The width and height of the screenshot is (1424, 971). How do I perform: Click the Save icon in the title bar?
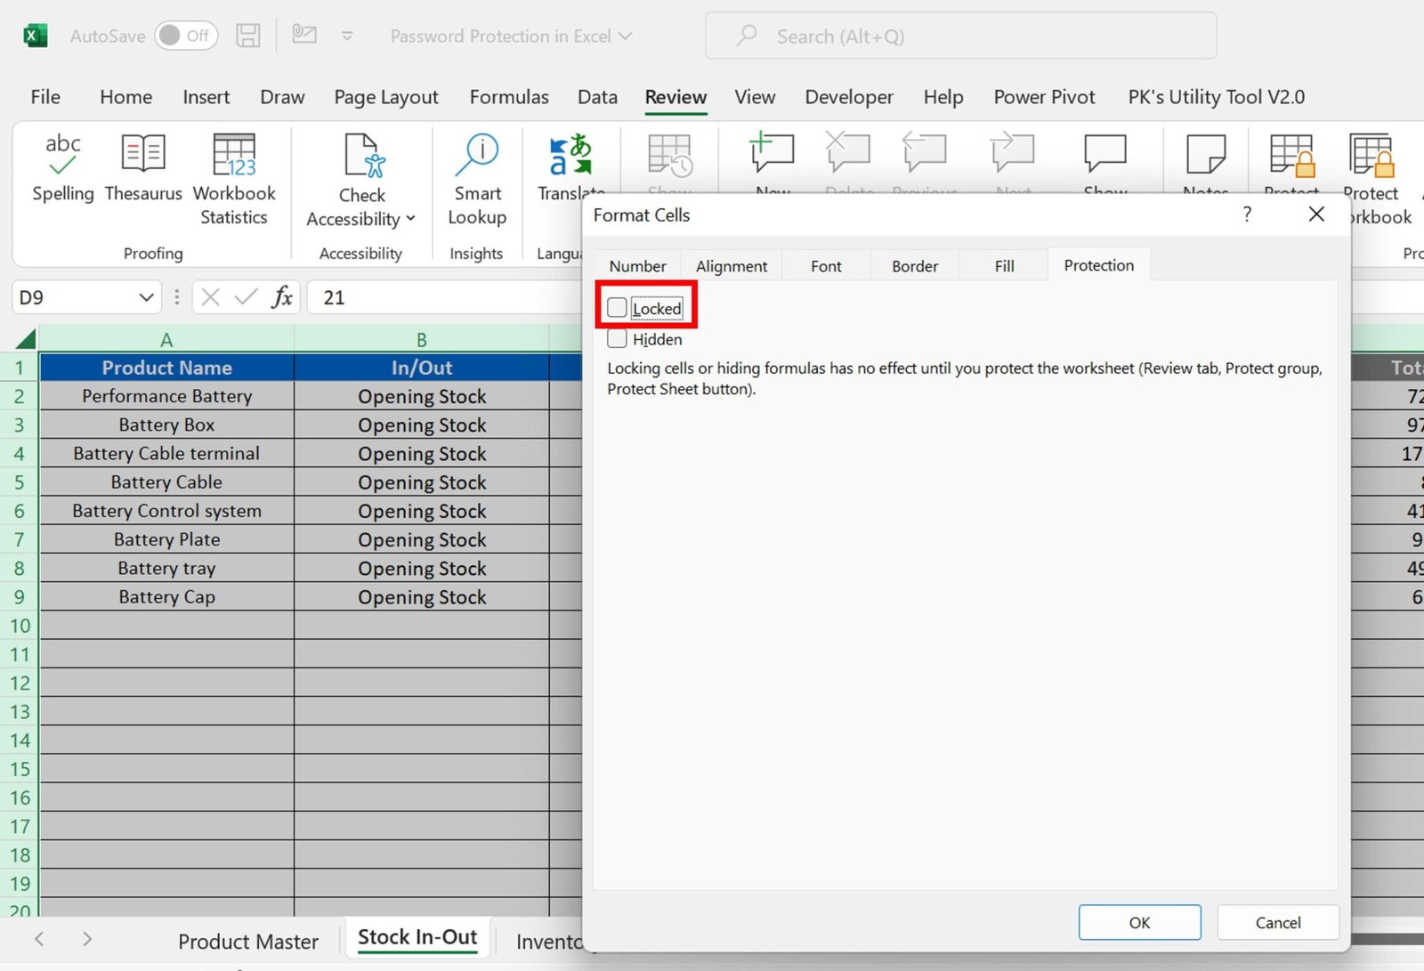[x=248, y=36]
